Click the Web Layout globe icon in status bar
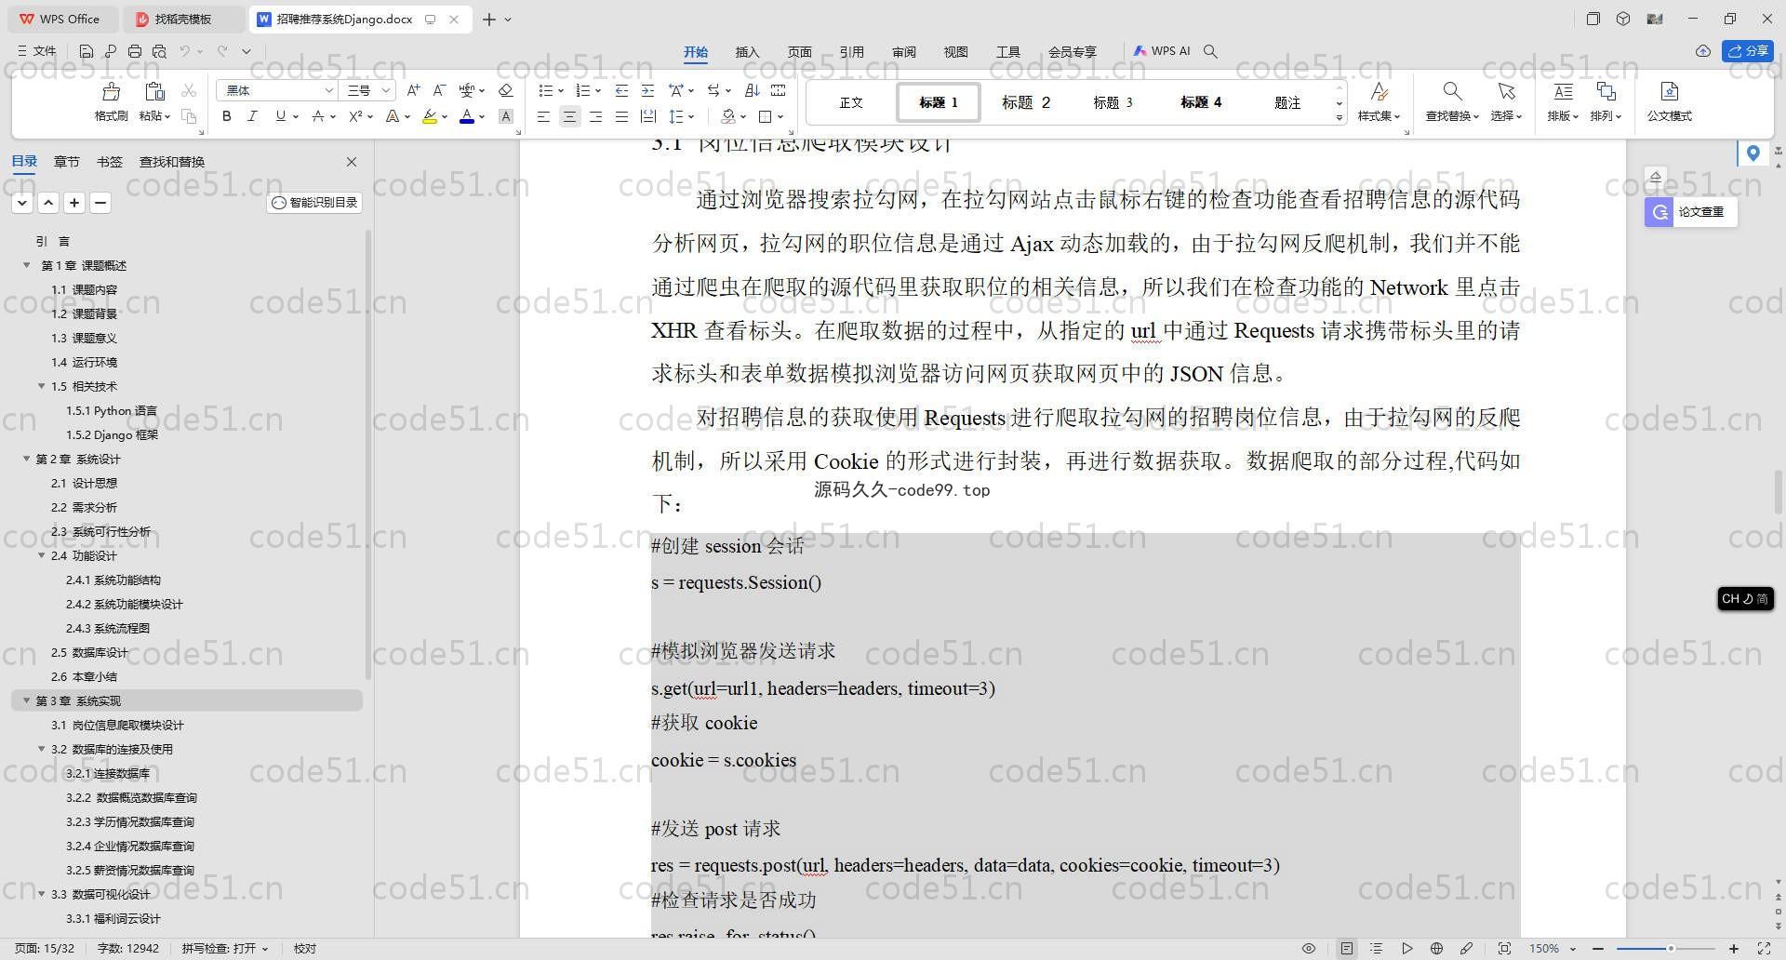This screenshot has height=960, width=1786. [x=1436, y=949]
